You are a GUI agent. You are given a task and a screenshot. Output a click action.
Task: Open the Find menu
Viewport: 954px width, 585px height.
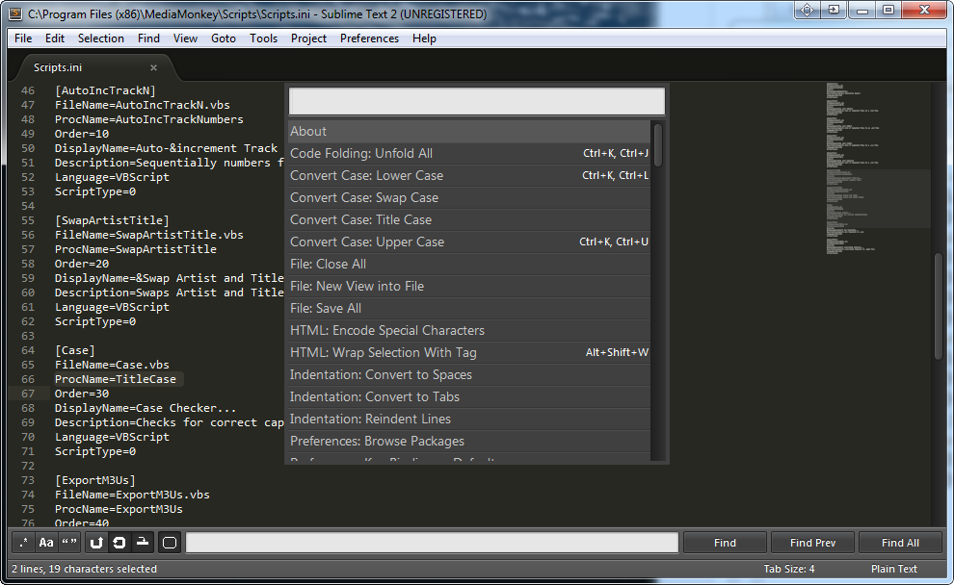point(148,38)
